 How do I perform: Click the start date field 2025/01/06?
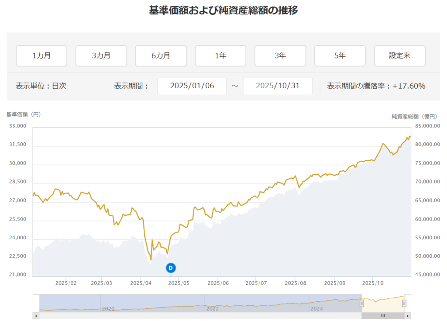click(192, 86)
